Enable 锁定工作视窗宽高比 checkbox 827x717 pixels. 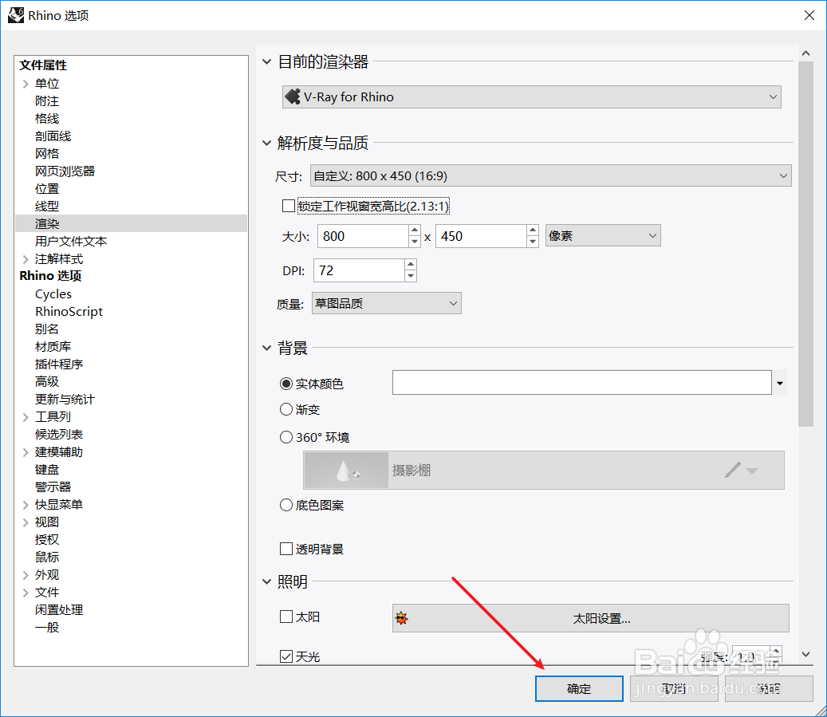click(x=289, y=206)
